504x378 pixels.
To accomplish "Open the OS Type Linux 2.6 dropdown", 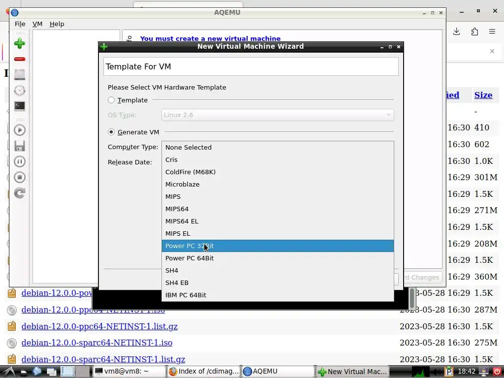I will pyautogui.click(x=278, y=115).
